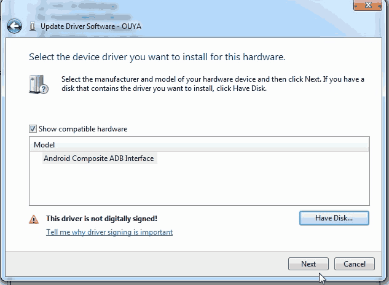The height and width of the screenshot is (285, 389).
Task: Click 'This driver is not digitally signed!' text
Action: pyautogui.click(x=102, y=219)
